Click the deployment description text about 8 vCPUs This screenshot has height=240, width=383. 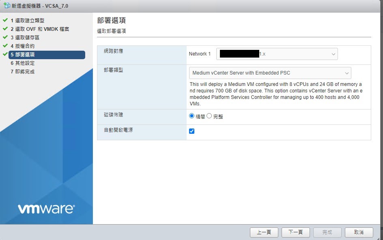(x=276, y=94)
